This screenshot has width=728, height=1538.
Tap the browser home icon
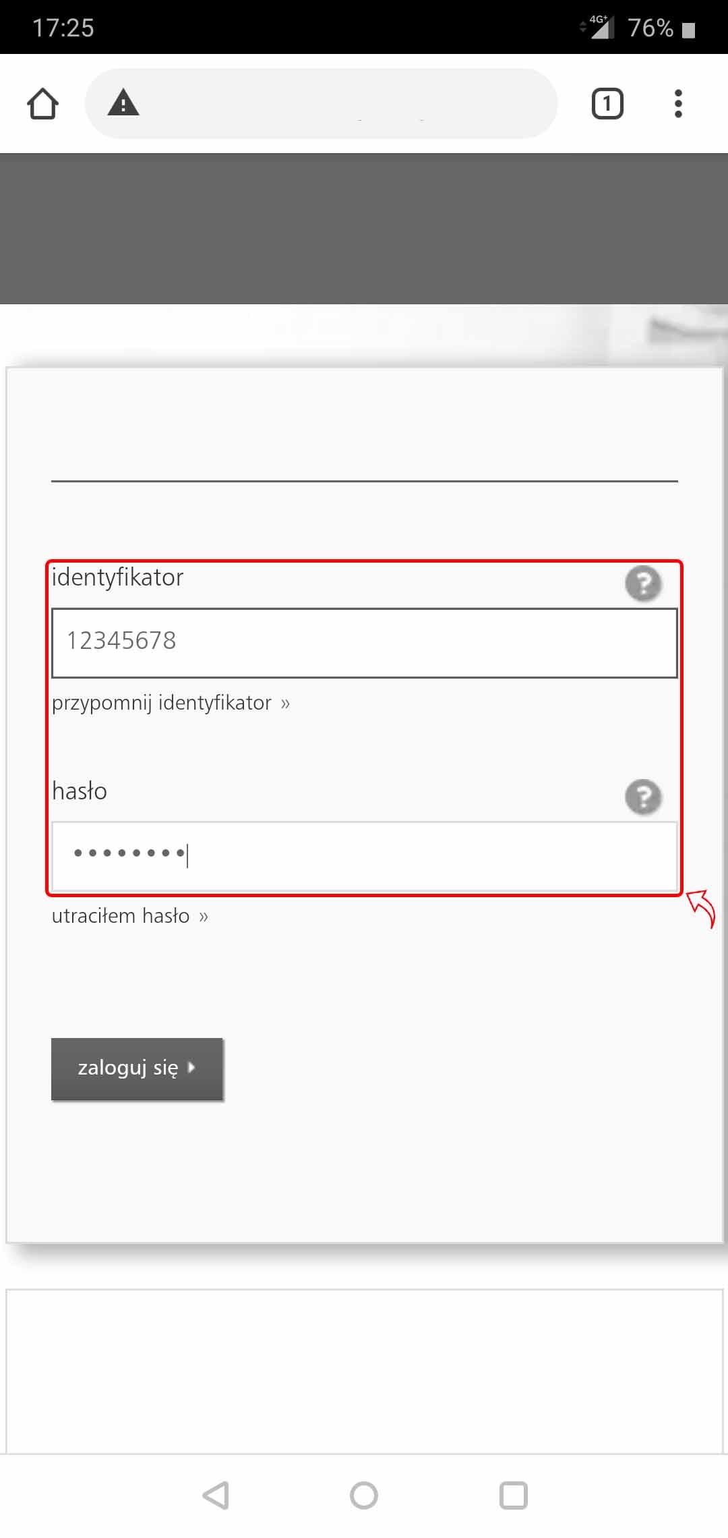click(x=42, y=104)
